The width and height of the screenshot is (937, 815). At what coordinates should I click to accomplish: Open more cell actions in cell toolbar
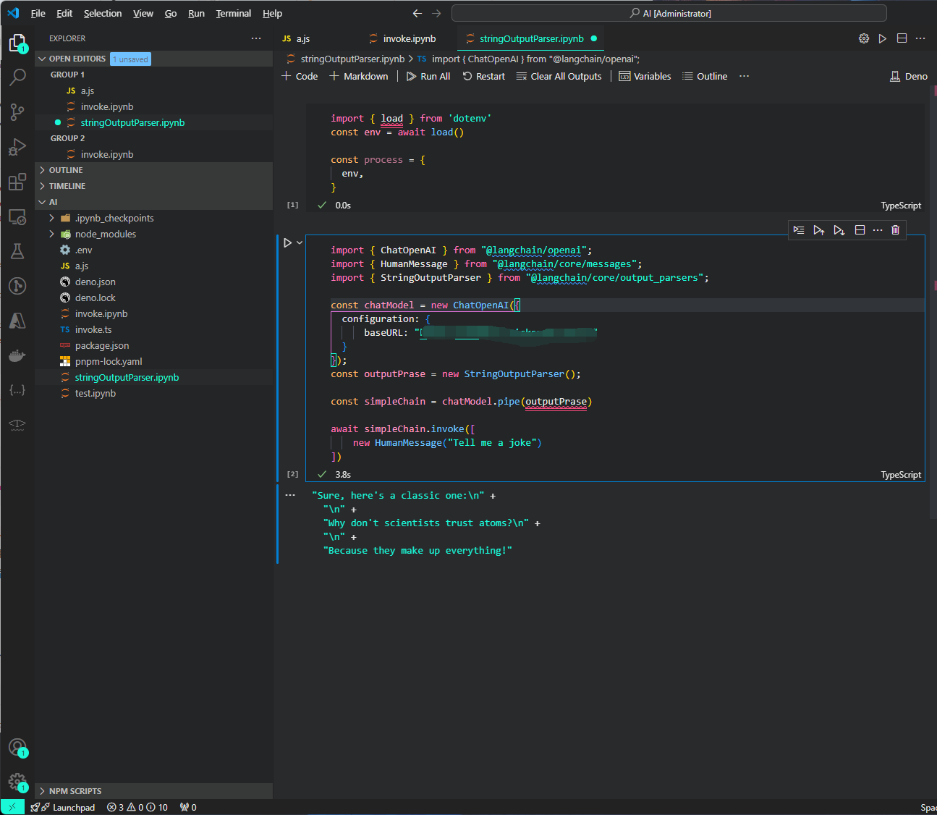point(878,229)
